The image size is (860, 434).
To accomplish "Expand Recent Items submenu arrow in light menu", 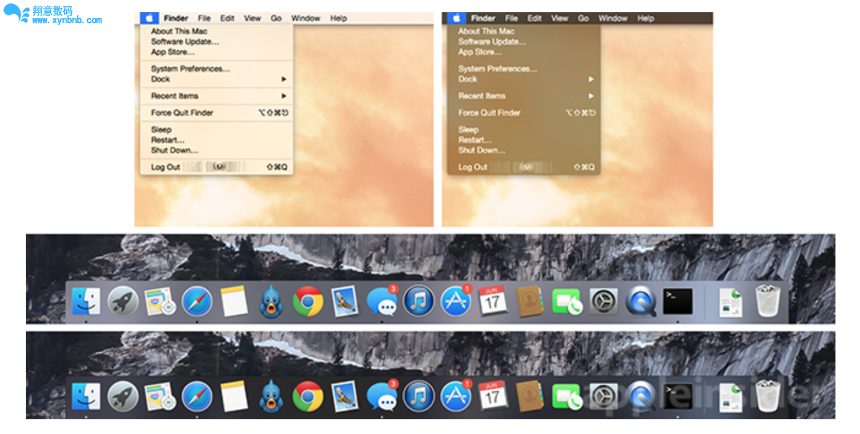I will pos(284,96).
